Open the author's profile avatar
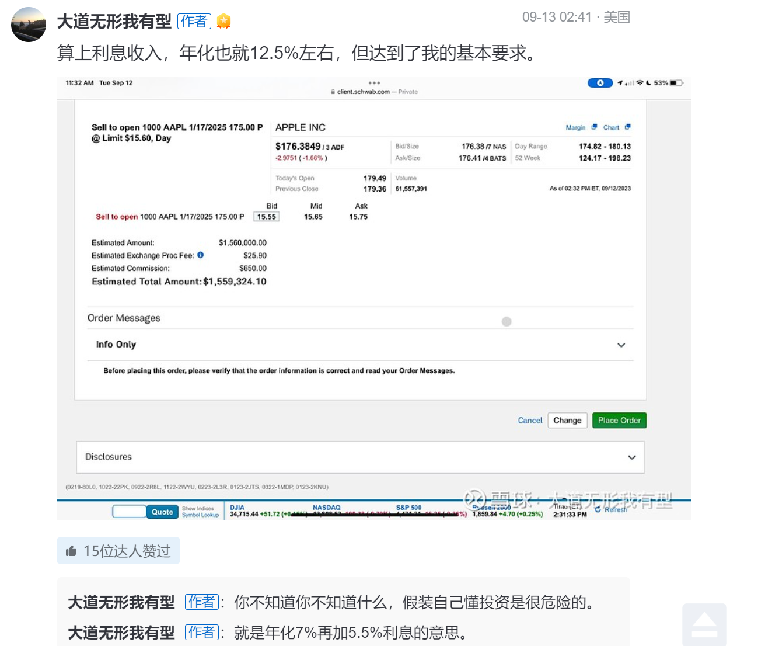This screenshot has height=646, width=758. (x=28, y=25)
